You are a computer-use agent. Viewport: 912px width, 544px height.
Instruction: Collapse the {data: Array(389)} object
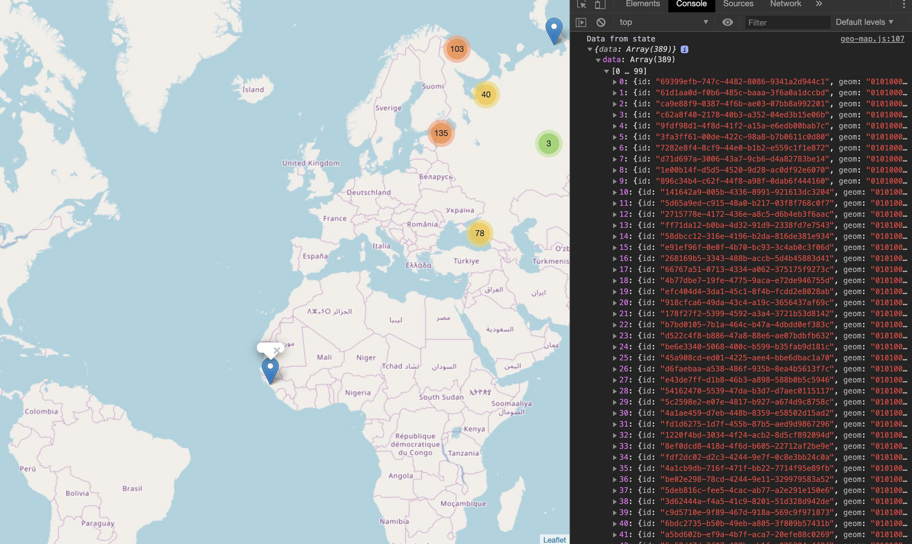[590, 49]
